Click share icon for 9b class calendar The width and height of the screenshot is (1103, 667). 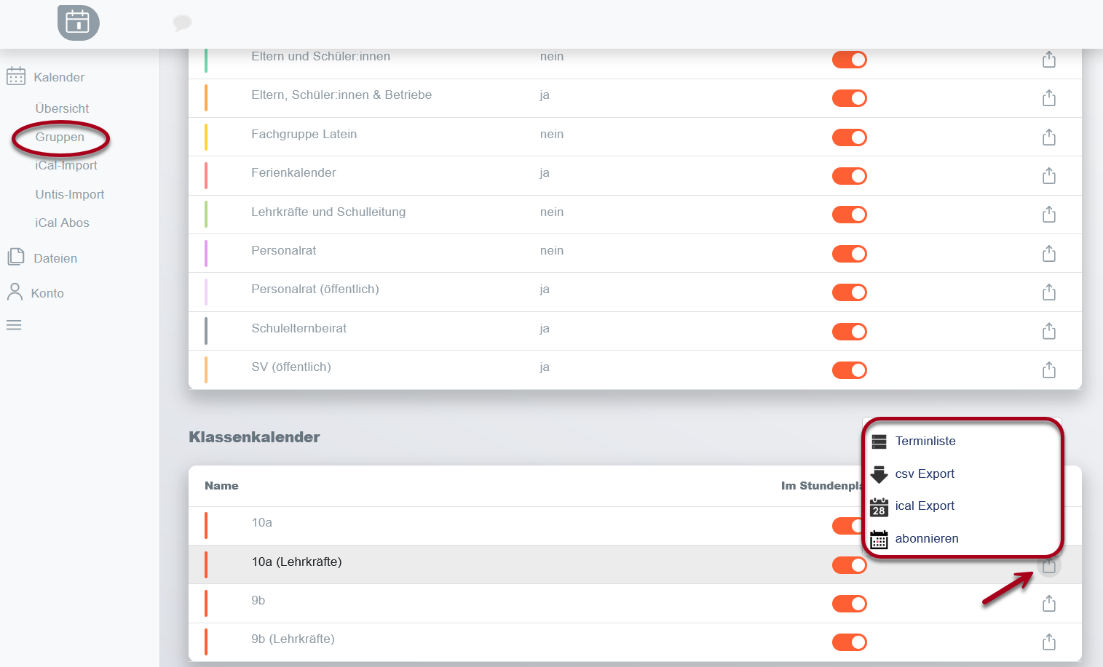coord(1048,603)
